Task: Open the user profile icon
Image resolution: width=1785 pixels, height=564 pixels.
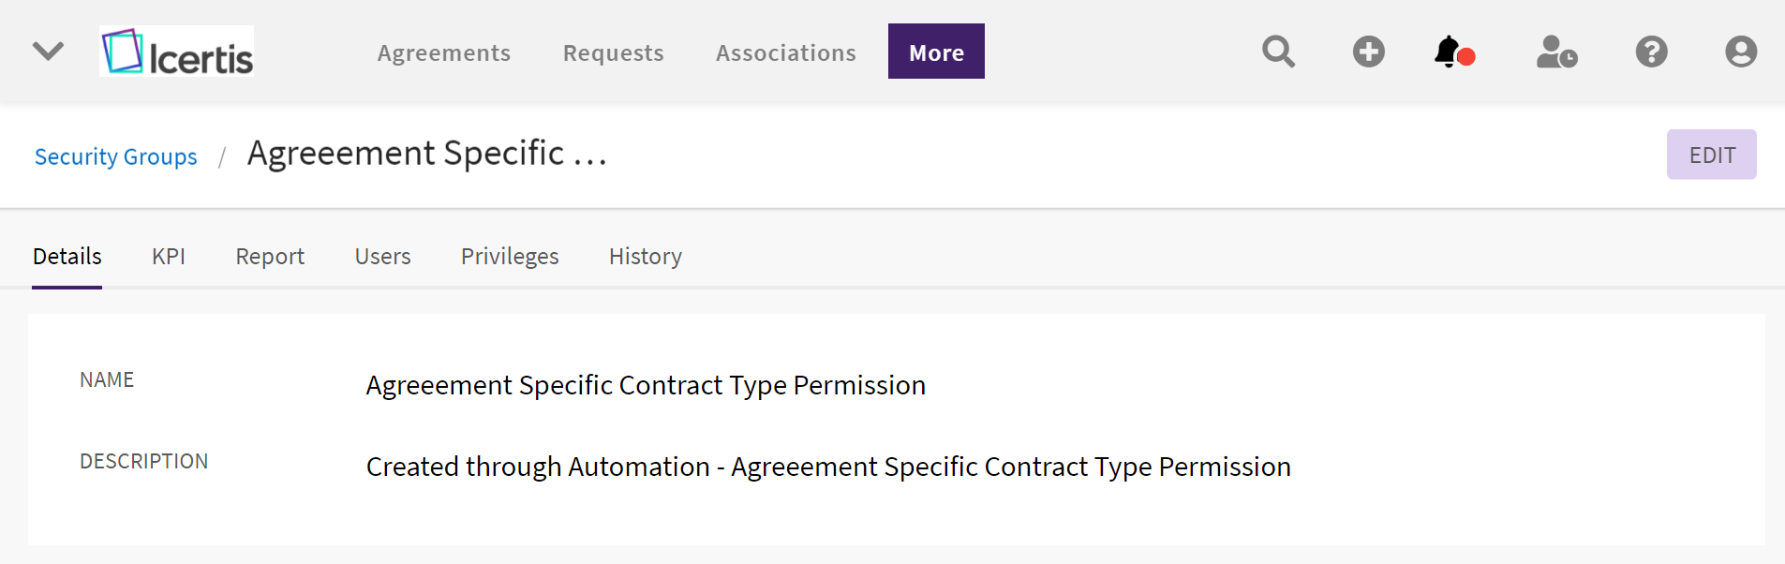Action: pyautogui.click(x=1740, y=52)
